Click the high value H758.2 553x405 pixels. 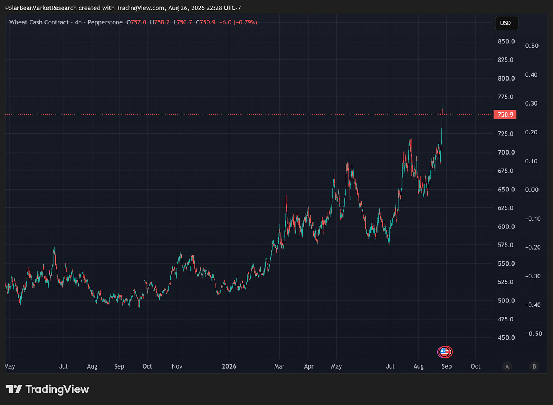pyautogui.click(x=160, y=22)
